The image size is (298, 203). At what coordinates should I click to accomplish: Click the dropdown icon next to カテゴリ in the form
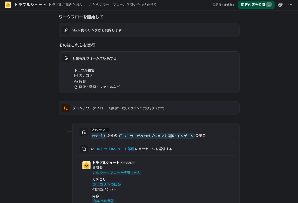(76, 75)
